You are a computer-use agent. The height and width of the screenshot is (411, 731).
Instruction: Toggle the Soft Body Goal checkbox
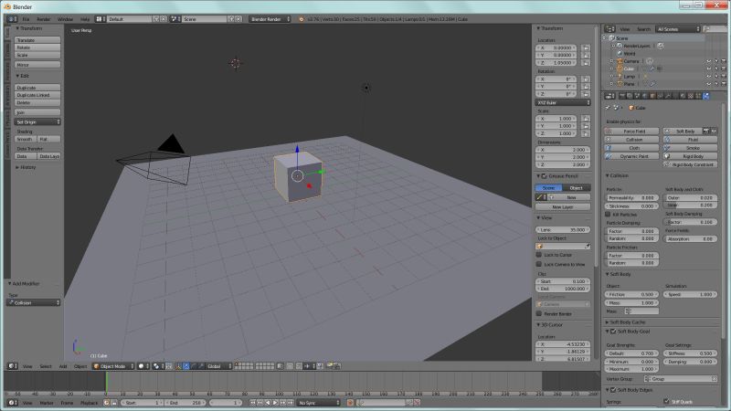[613, 332]
